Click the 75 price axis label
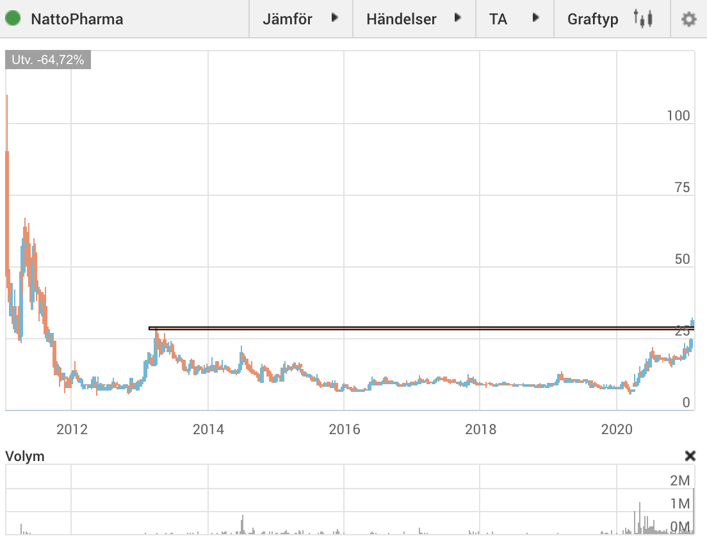This screenshot has height=543, width=707. [x=682, y=188]
